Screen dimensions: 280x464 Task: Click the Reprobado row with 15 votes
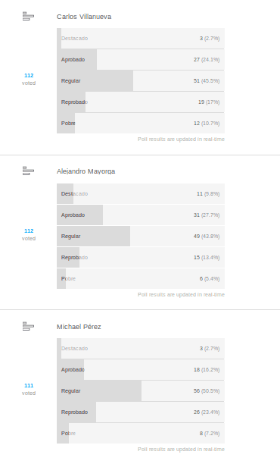pos(141,258)
